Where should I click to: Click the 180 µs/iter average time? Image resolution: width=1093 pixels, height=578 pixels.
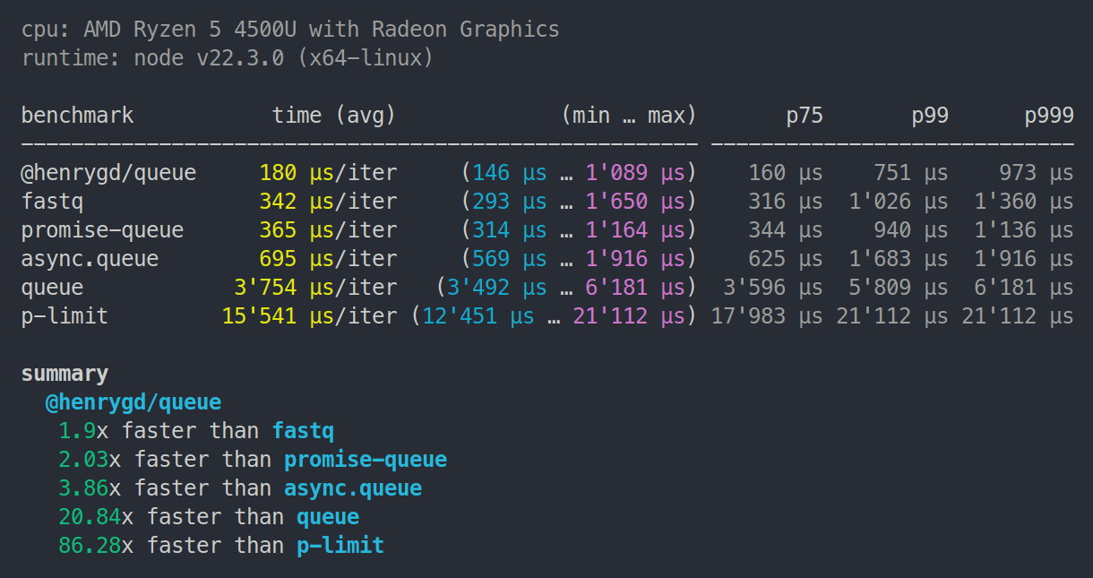(x=328, y=173)
